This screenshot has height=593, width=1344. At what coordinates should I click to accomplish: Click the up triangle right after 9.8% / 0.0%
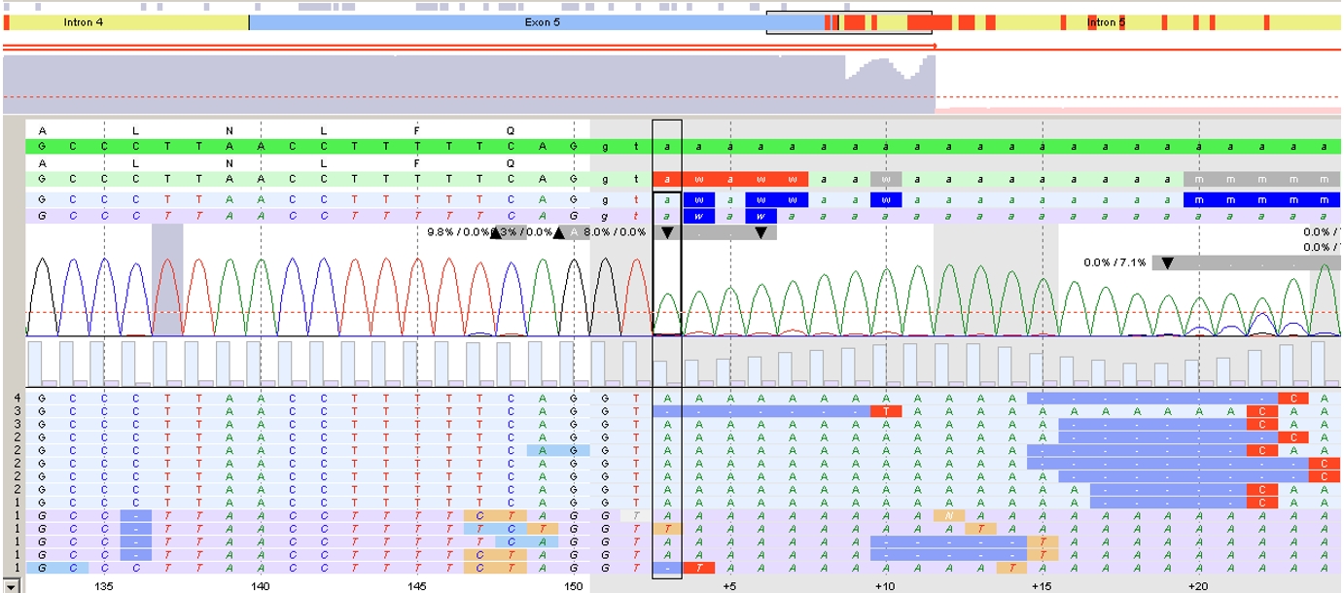tap(496, 232)
